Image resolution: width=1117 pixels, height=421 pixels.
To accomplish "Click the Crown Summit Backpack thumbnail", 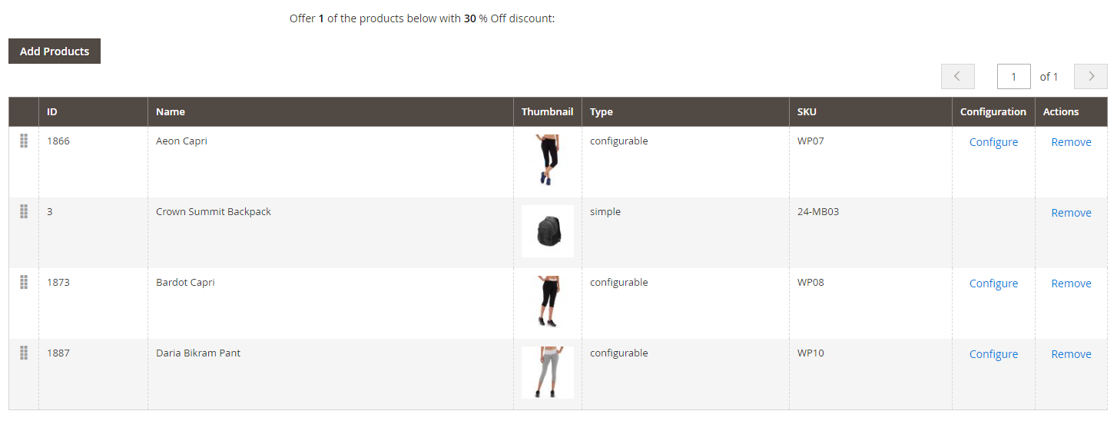I will point(547,231).
